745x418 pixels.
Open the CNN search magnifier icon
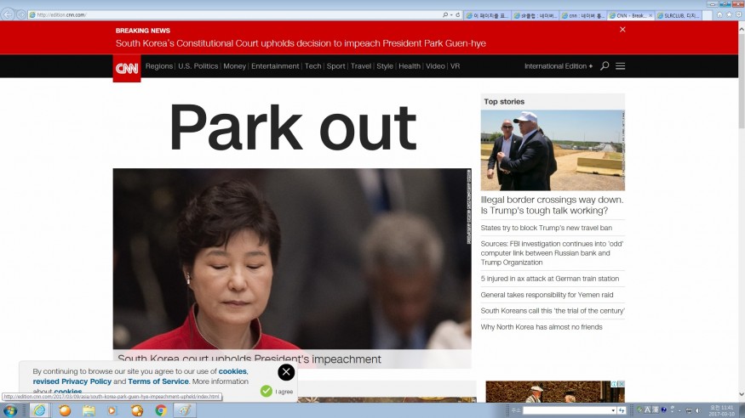605,66
